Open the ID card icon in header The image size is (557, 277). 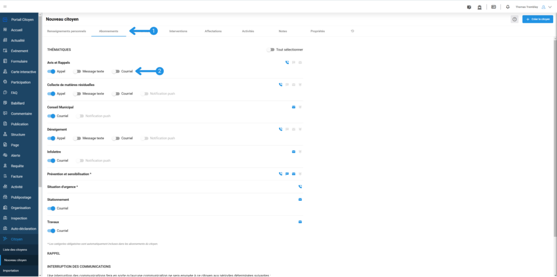tap(493, 7)
